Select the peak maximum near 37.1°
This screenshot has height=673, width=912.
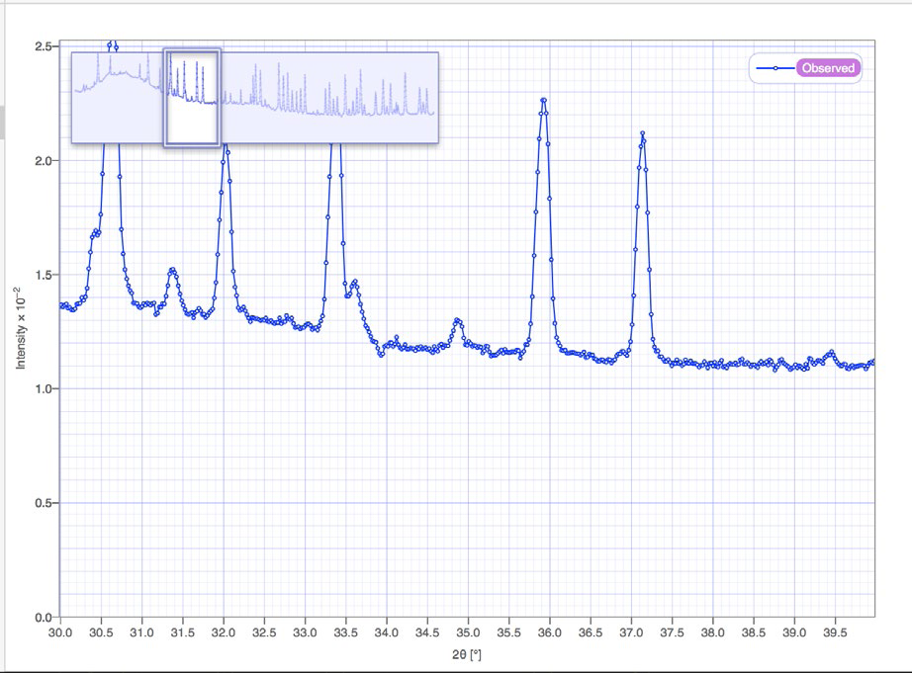(642, 133)
